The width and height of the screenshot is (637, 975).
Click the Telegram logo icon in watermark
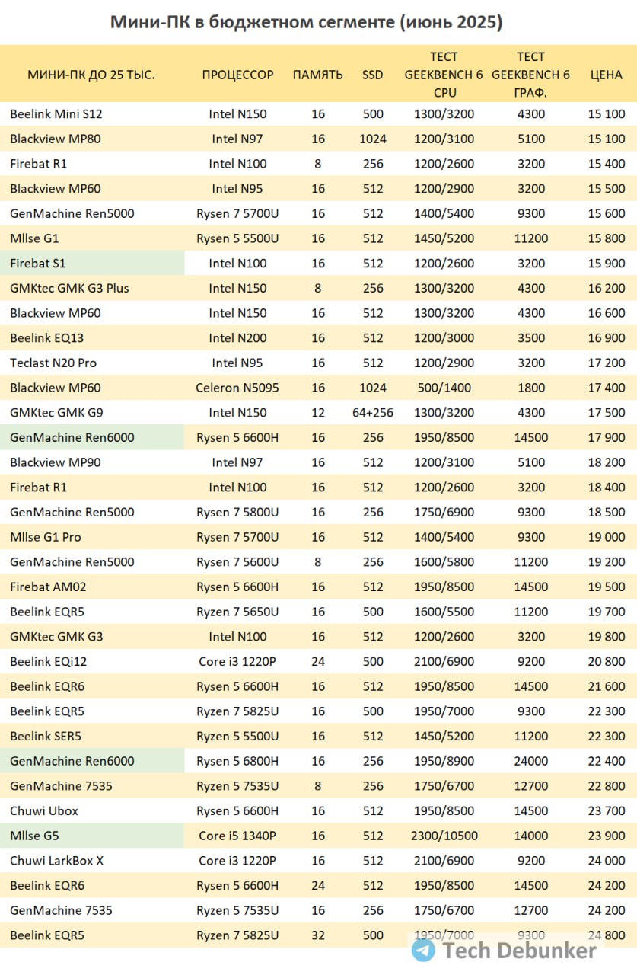click(x=423, y=950)
